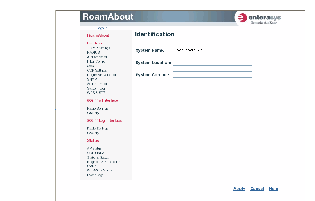Open WDS & STP settings
This screenshot has width=315, height=201.
coord(96,93)
